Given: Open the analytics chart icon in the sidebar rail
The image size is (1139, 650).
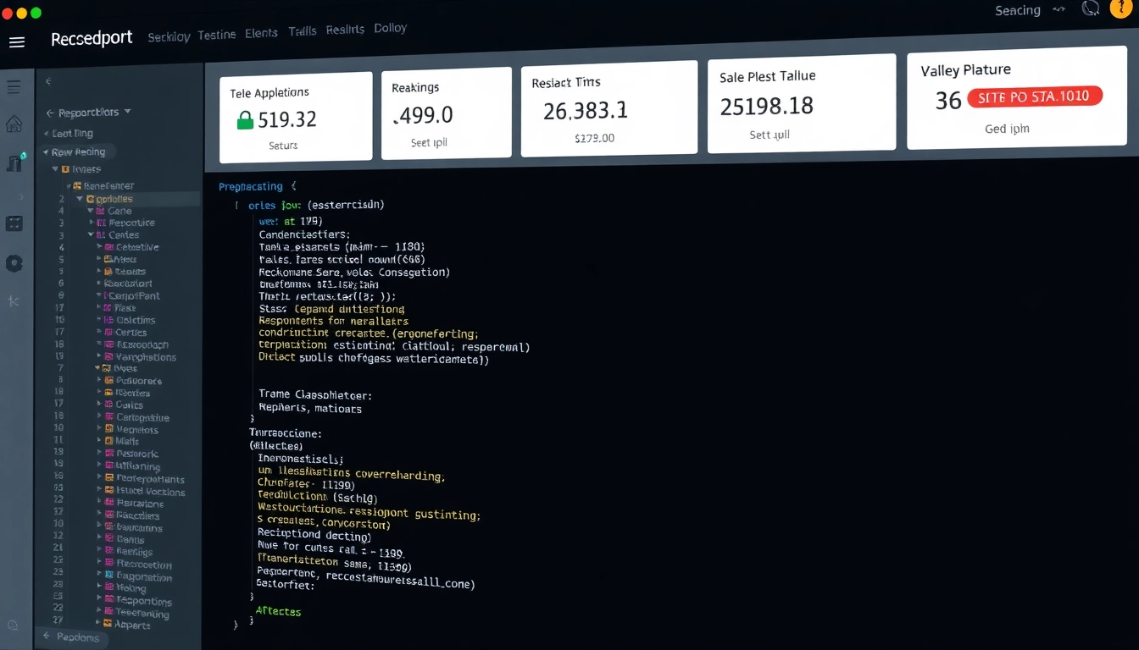Looking at the screenshot, I should tap(14, 162).
